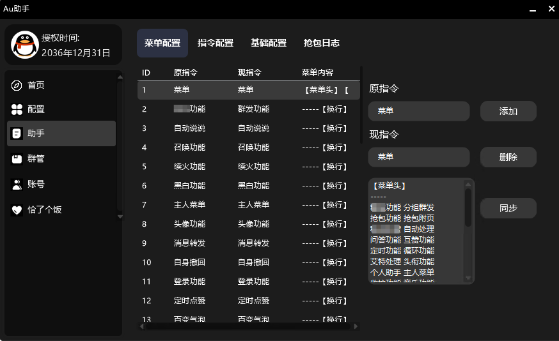Click the 配置 four-petal icon
Screen dimensions: 559x341
[x=17, y=109]
